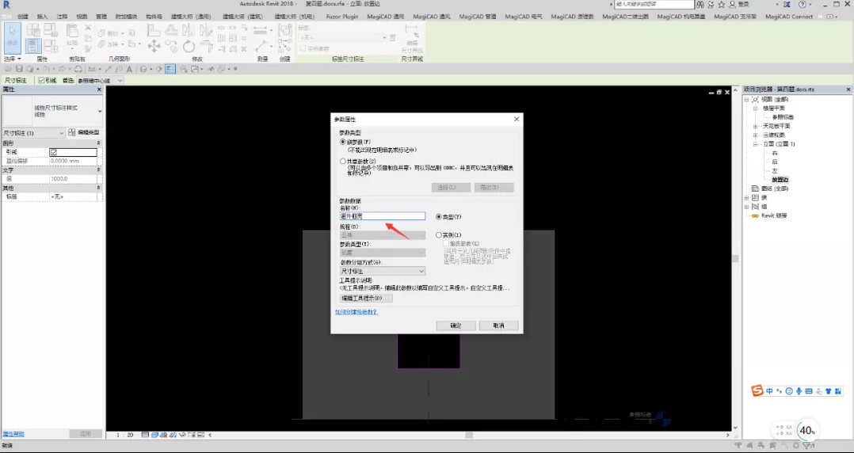Click the Text 'A' icon in quick access toolbar

click(129, 69)
